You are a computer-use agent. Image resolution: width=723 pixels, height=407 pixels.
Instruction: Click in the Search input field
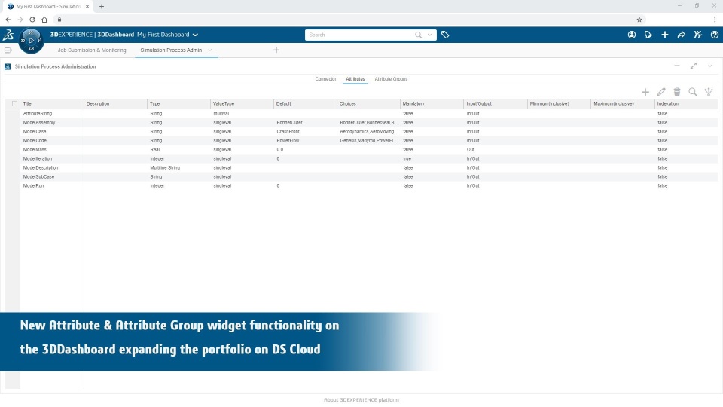[360, 35]
